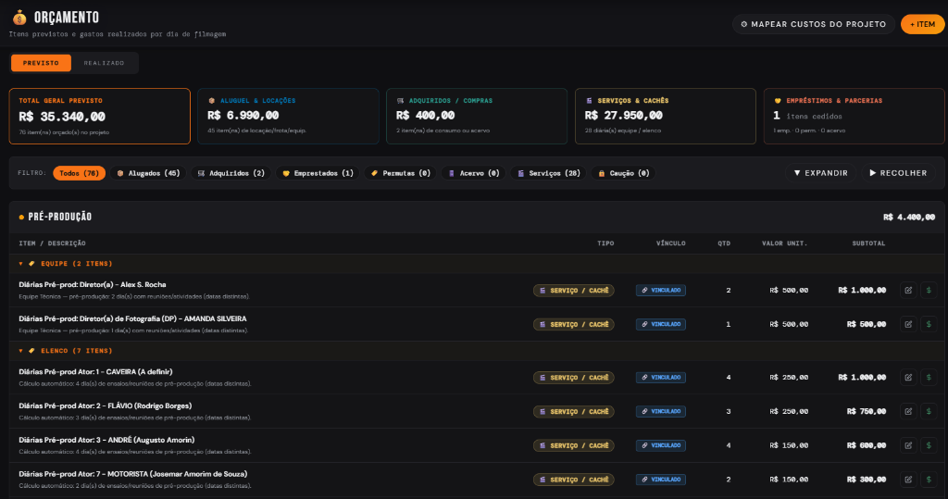This screenshot has width=948, height=499.
Task: Switch to the Previsto tab
Action: [x=41, y=63]
